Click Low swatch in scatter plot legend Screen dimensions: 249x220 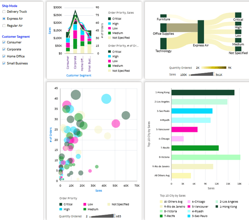[x=85, y=204]
